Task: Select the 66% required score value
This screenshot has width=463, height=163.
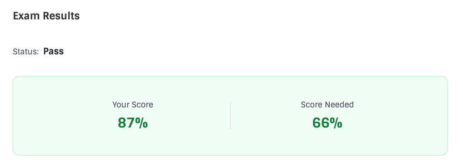Action: pos(327,122)
